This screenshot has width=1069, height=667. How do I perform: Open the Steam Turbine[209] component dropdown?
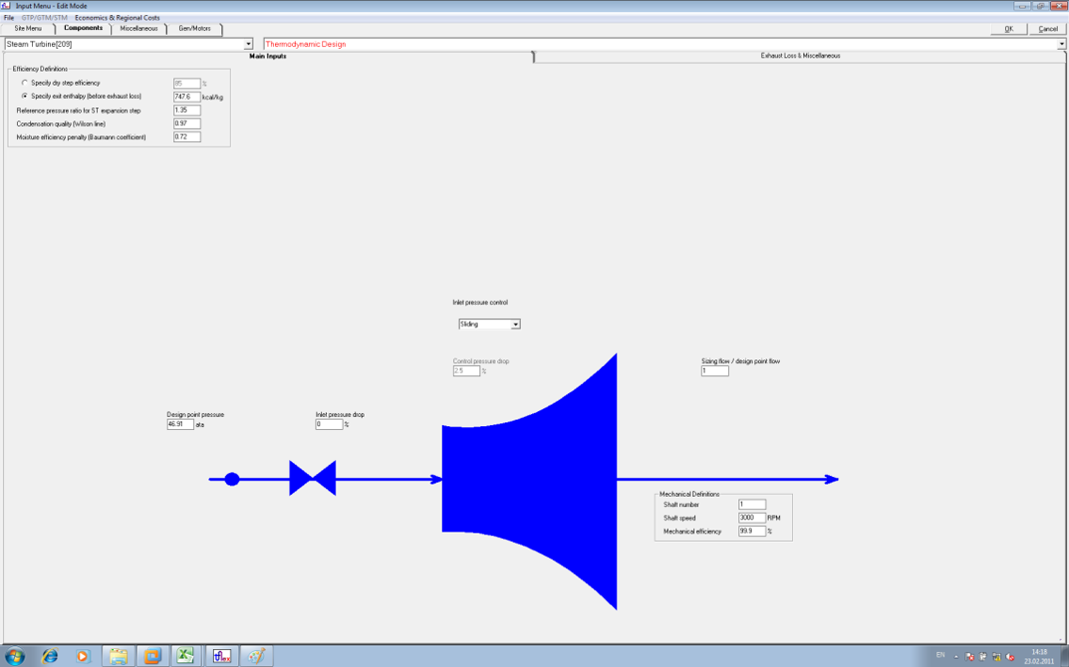[x=248, y=44]
